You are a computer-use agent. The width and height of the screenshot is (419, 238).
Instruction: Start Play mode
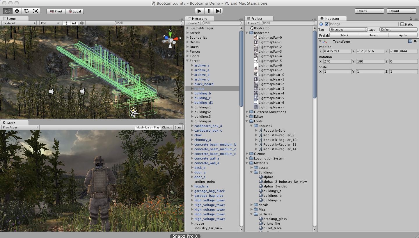pyautogui.click(x=199, y=11)
